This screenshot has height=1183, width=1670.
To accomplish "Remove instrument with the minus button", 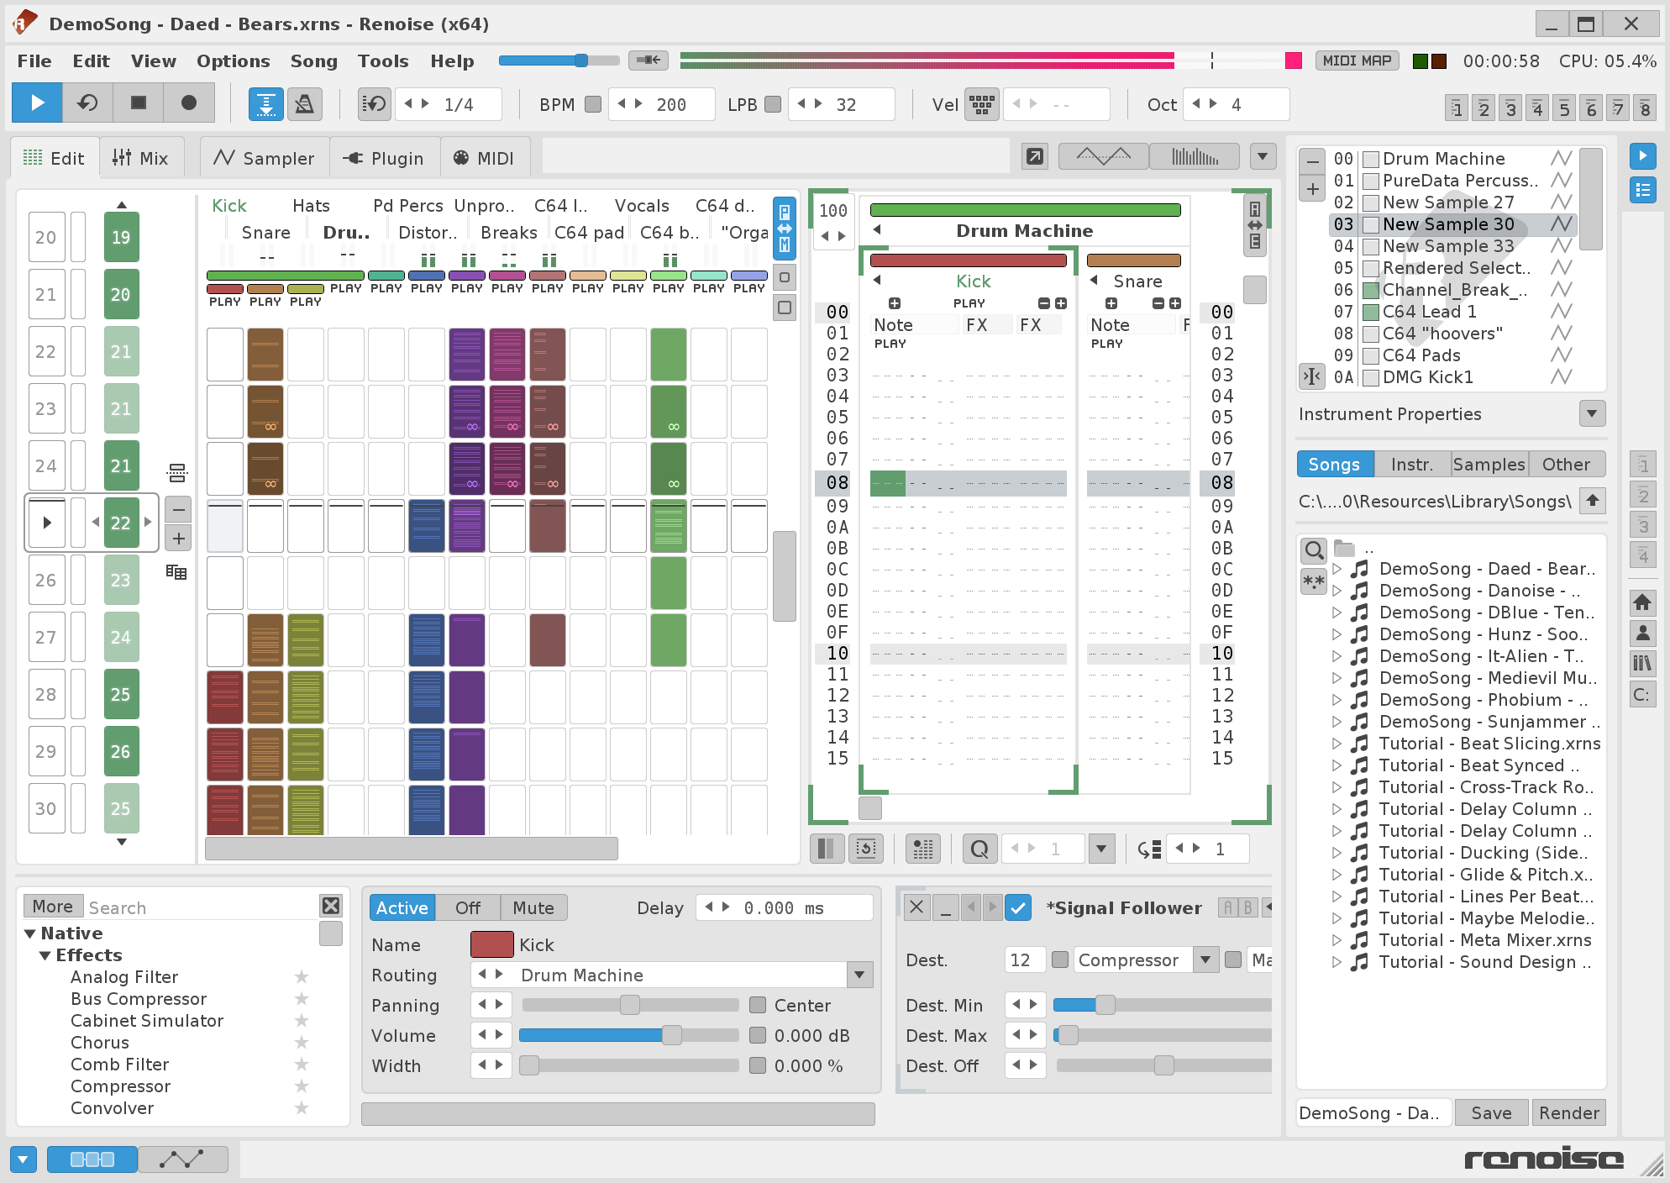I will pos(1312,161).
